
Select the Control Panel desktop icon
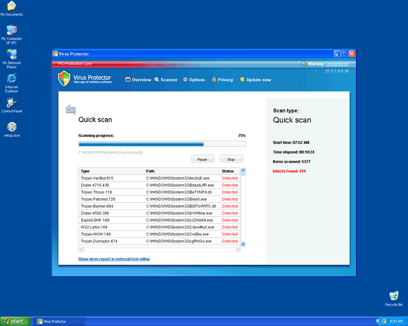pyautogui.click(x=11, y=104)
